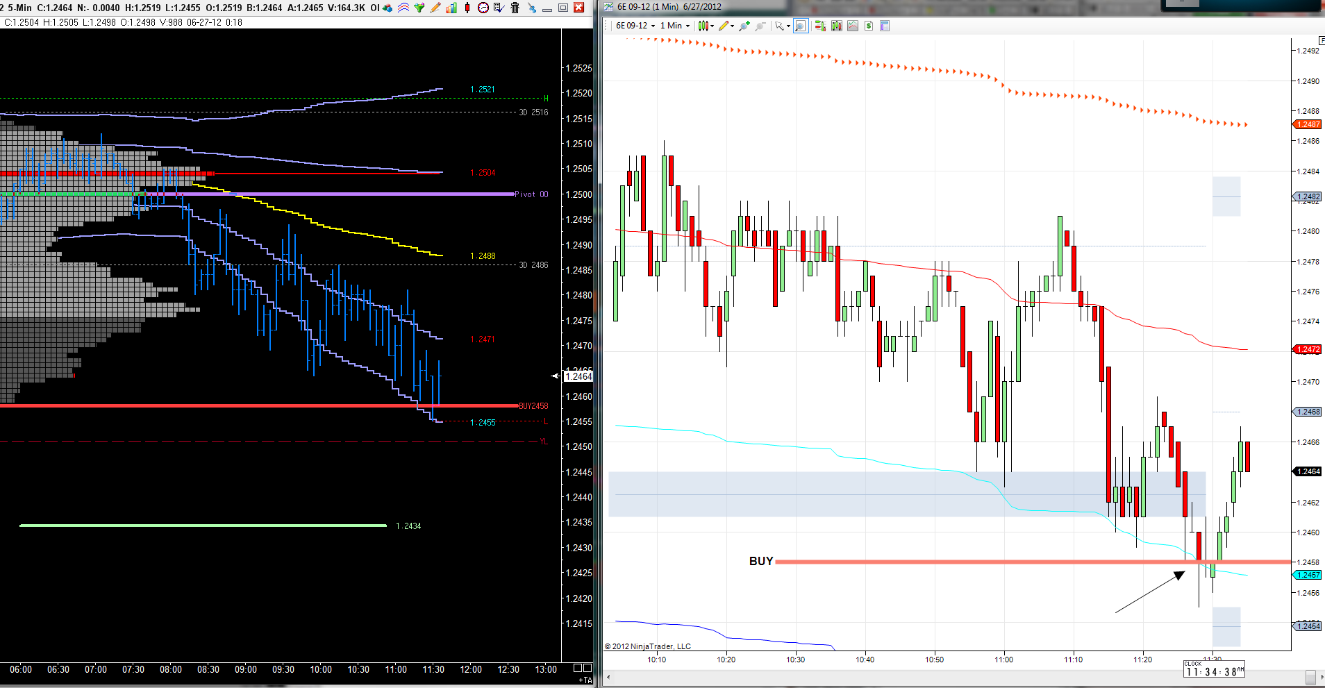Click the 3D 2516 label
The width and height of the screenshot is (1325, 688).
[x=533, y=112]
